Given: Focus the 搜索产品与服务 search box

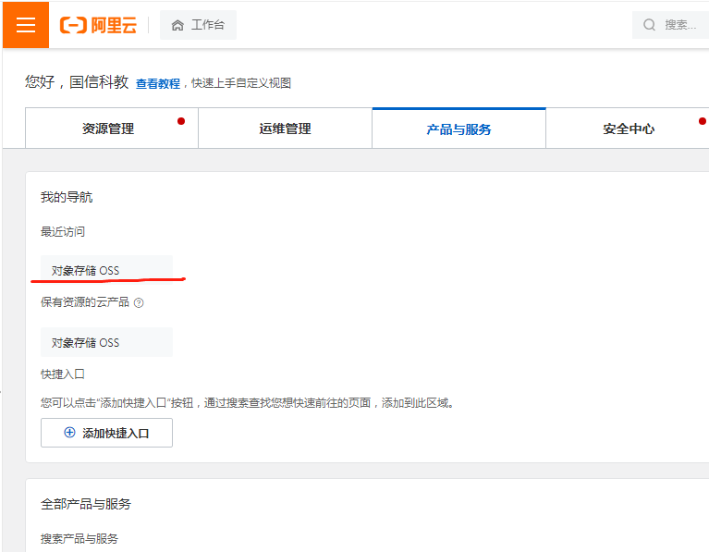Looking at the screenshot, I should [x=79, y=538].
